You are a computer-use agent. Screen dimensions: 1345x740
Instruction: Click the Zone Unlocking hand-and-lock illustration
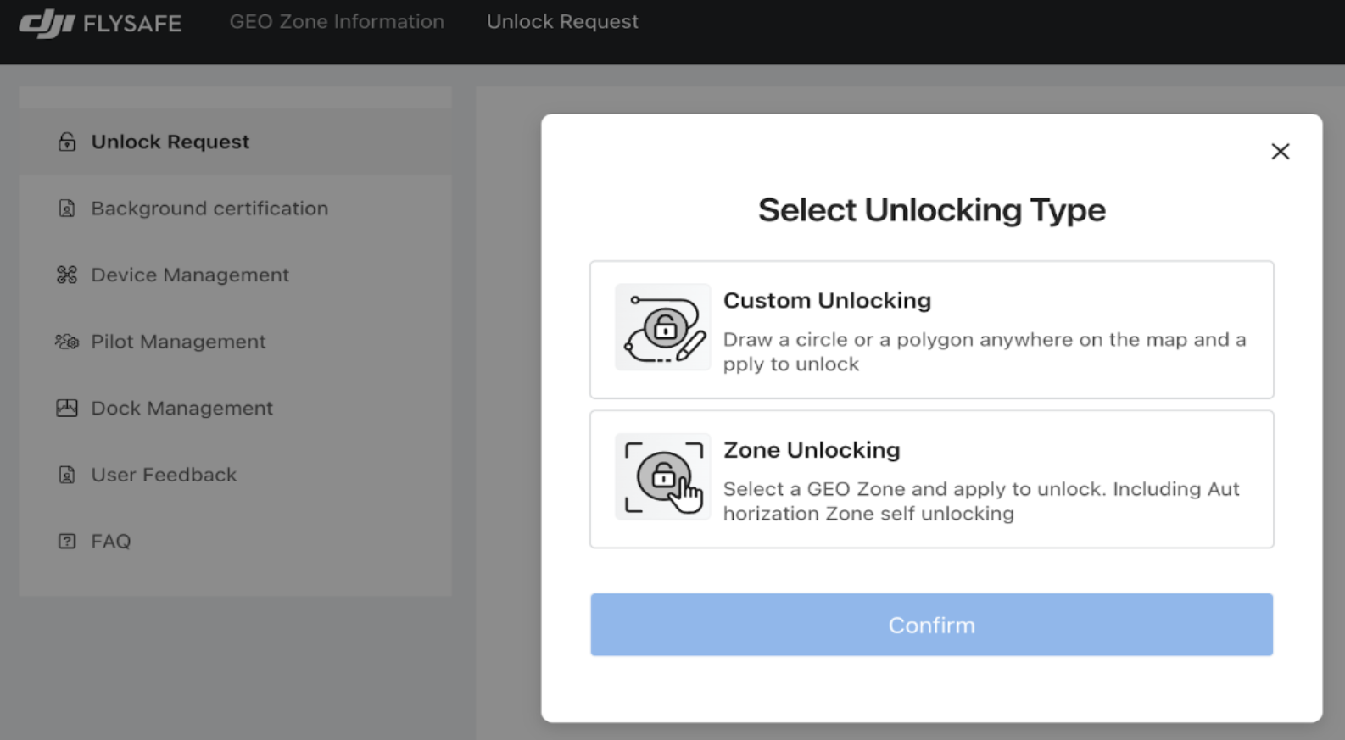(663, 477)
